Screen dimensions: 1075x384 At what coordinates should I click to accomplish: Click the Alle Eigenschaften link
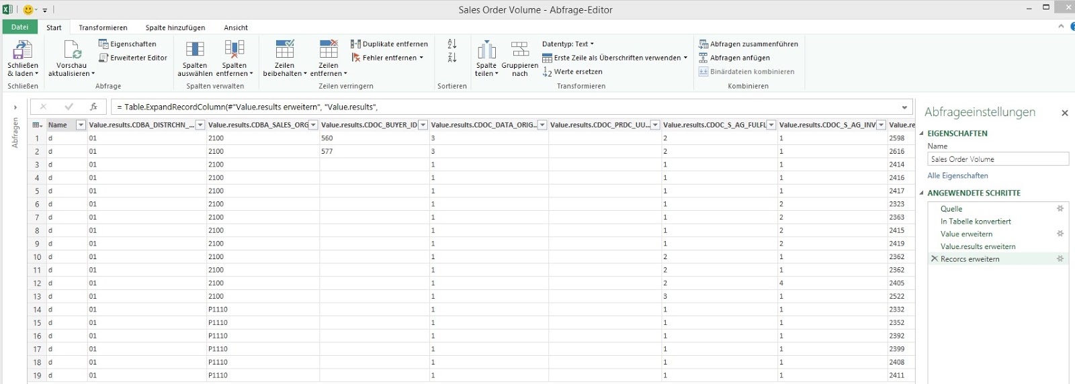pos(957,176)
